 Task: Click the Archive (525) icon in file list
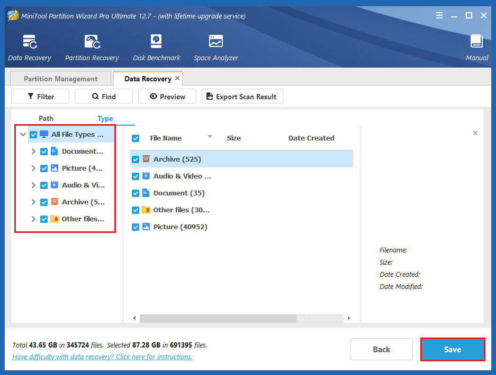(x=146, y=159)
